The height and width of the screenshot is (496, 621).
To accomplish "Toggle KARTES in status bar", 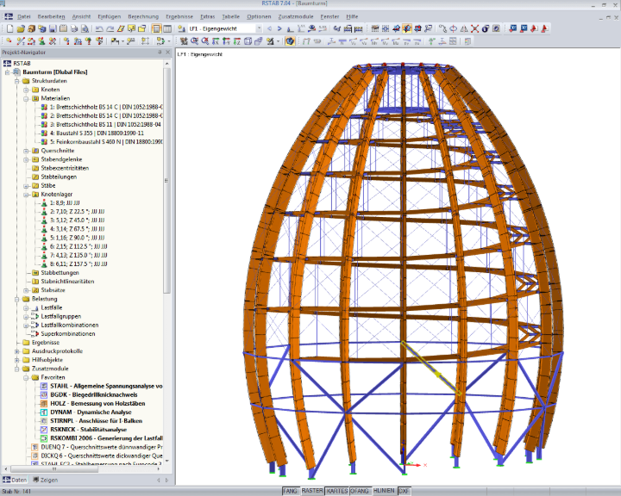I will [x=336, y=491].
